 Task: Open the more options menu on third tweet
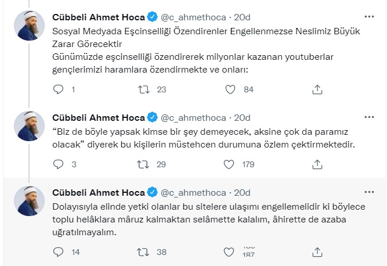pyautogui.click(x=368, y=192)
